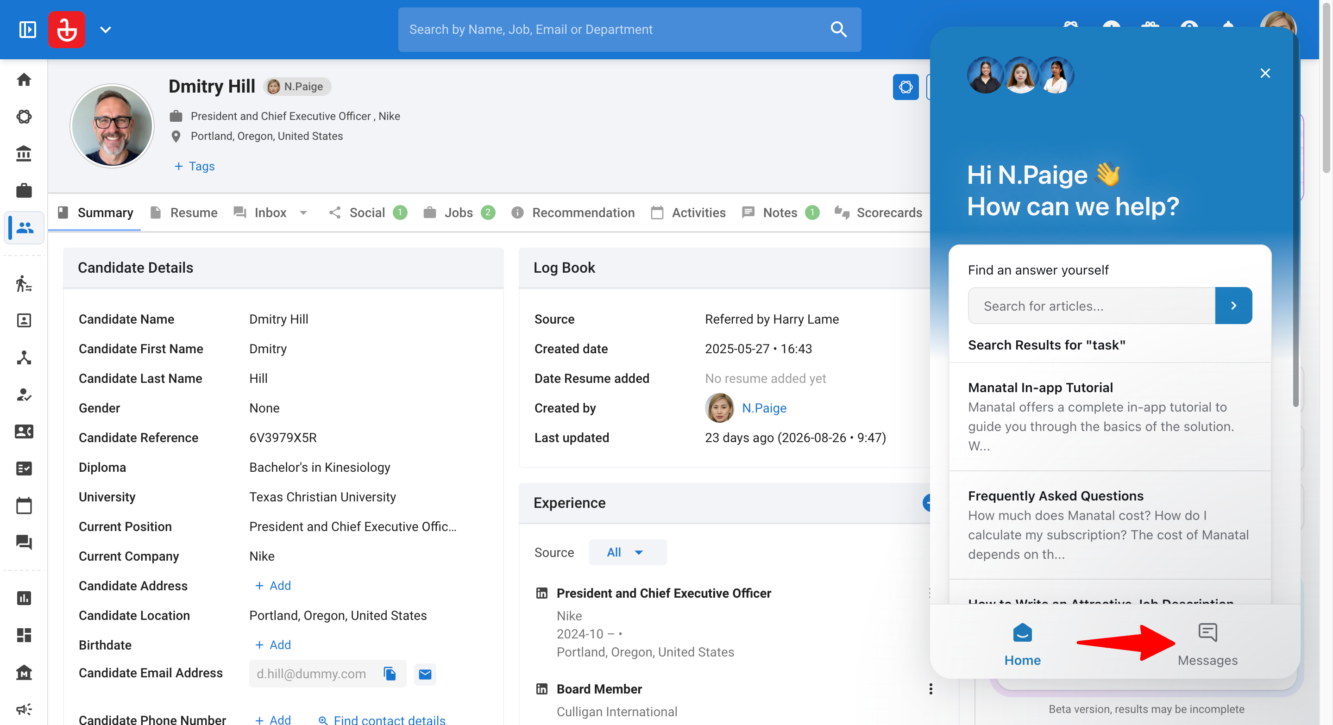1333x725 pixels.
Task: Open the red Manatal logo button
Action: tap(67, 30)
